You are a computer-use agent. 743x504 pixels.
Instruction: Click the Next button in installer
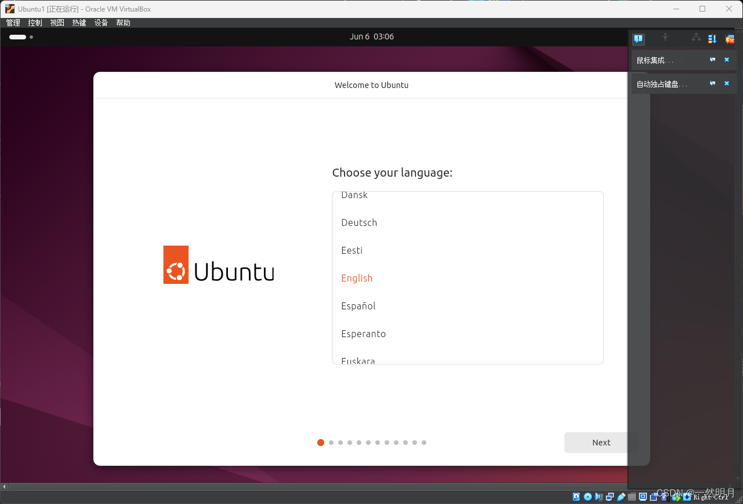(x=601, y=443)
